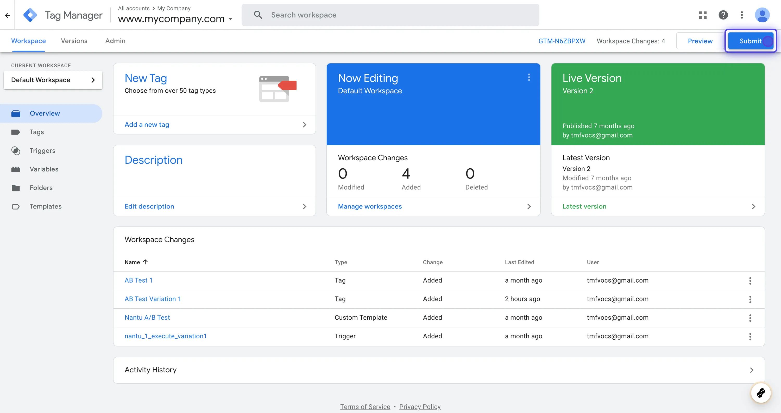Viewport: 781px width, 413px height.
Task: Switch to the Versions tab
Action: point(74,41)
